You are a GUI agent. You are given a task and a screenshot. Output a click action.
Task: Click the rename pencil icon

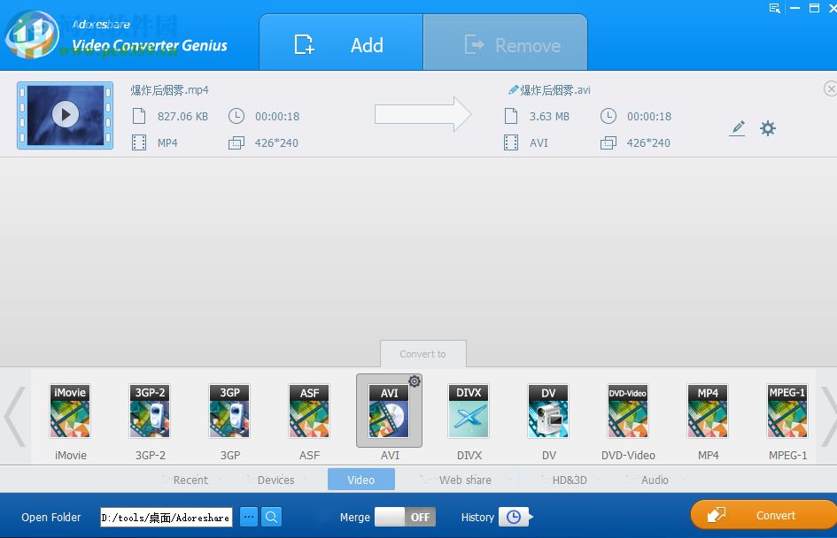(738, 129)
